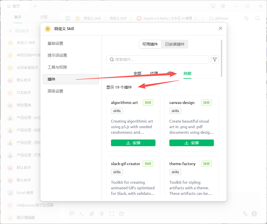The height and width of the screenshot is (224, 267).
Task: Toggle the sidebar collapse icon
Action: point(68,18)
